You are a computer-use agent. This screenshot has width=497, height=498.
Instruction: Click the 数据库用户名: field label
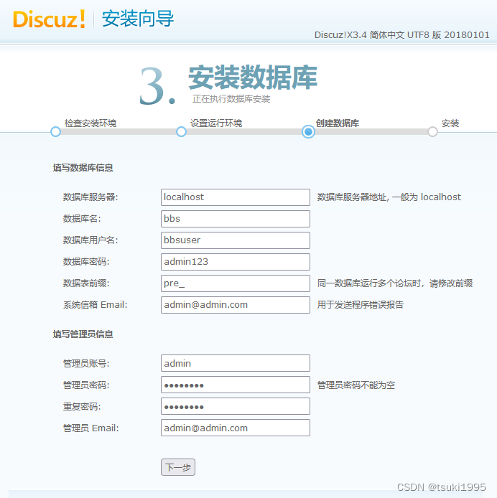90,240
